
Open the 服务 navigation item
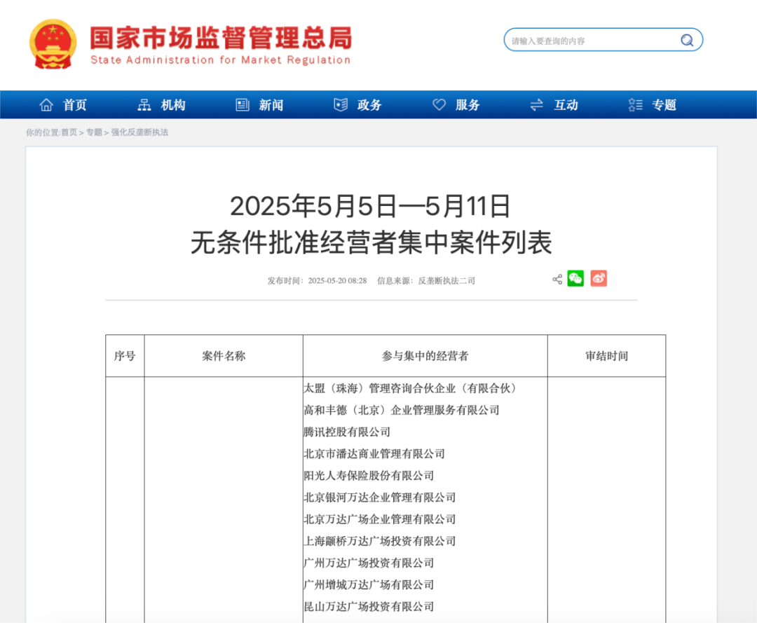click(468, 104)
